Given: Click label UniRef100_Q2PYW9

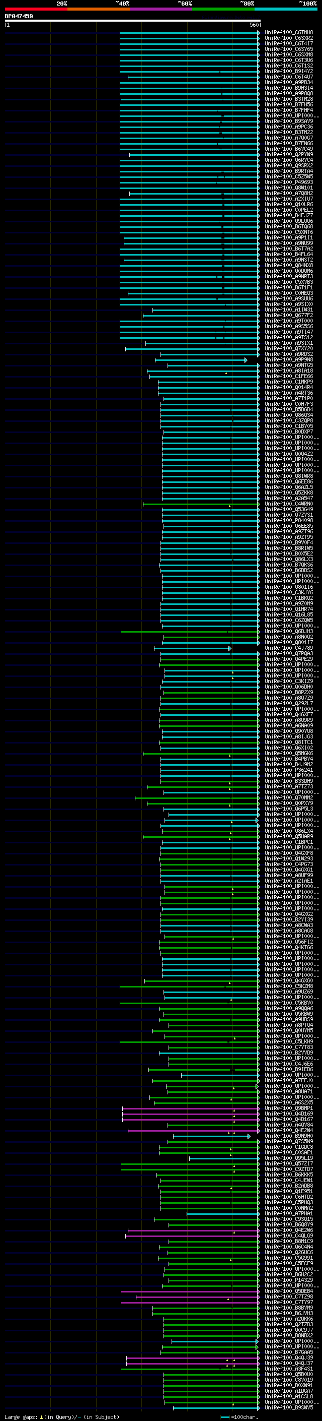Looking at the screenshot, I should 289,154.
